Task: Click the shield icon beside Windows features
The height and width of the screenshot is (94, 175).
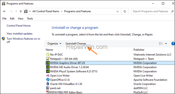Action: (3, 39)
